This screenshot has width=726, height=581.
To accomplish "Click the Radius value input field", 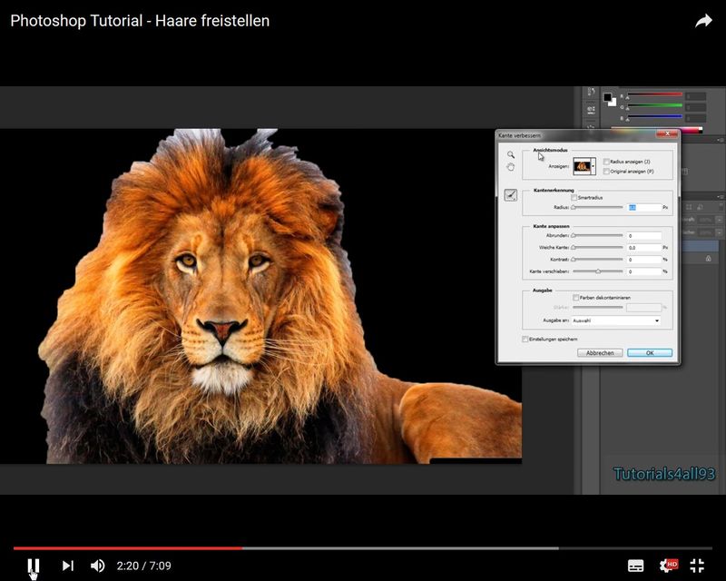I will [x=643, y=208].
